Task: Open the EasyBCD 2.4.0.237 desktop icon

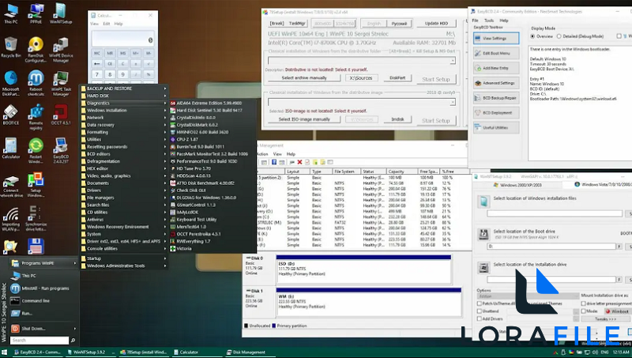Action: click(x=61, y=150)
